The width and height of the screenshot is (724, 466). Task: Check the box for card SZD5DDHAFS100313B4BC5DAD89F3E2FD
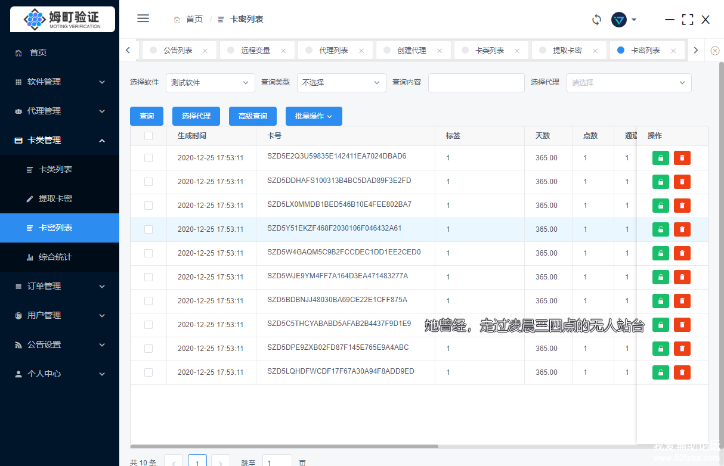tap(148, 182)
